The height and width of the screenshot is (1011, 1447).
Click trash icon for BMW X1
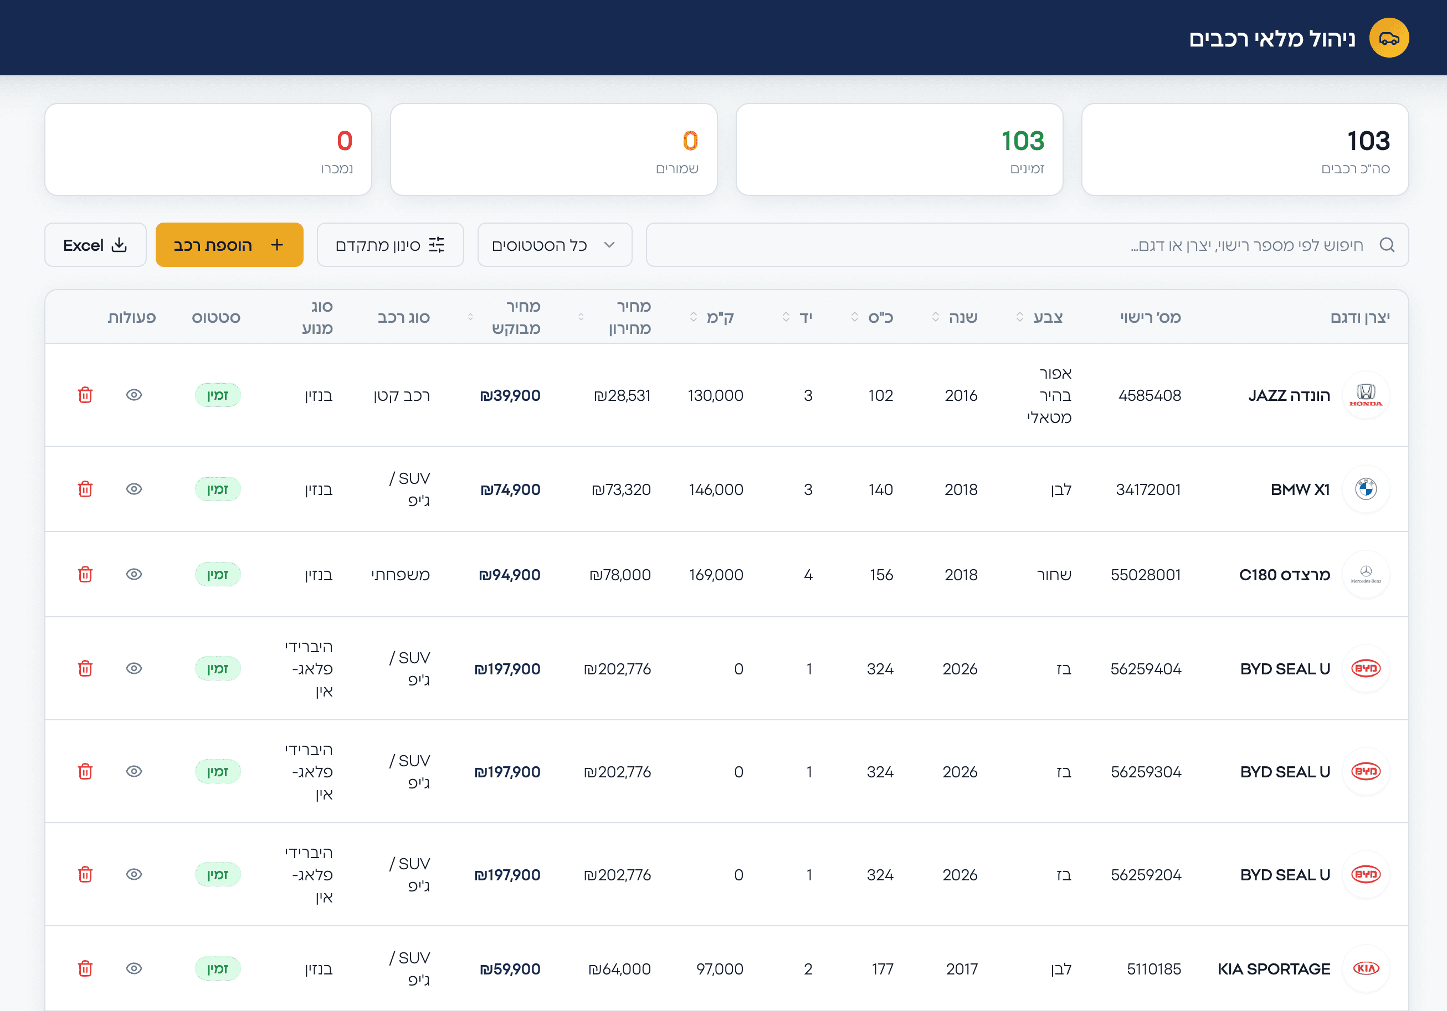point(85,489)
